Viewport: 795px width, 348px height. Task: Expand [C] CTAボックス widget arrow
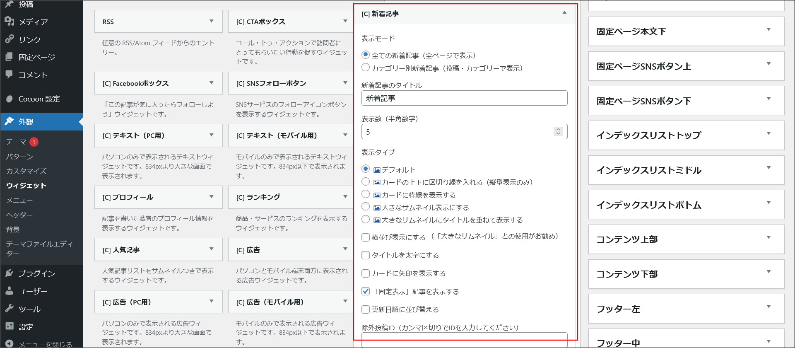click(x=345, y=21)
